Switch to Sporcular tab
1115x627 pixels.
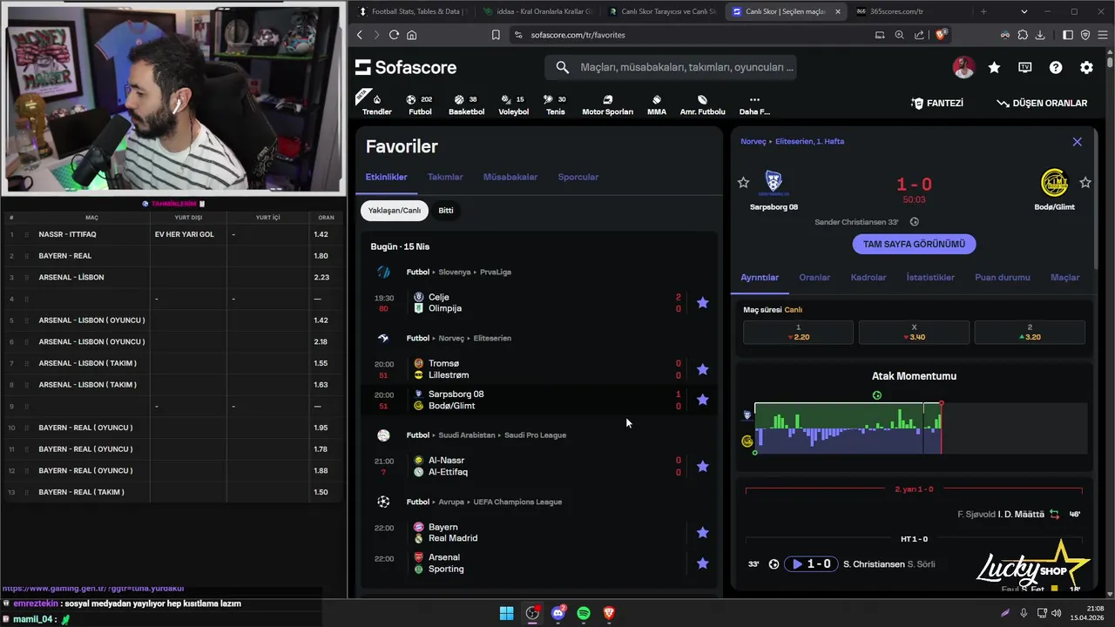[578, 177]
